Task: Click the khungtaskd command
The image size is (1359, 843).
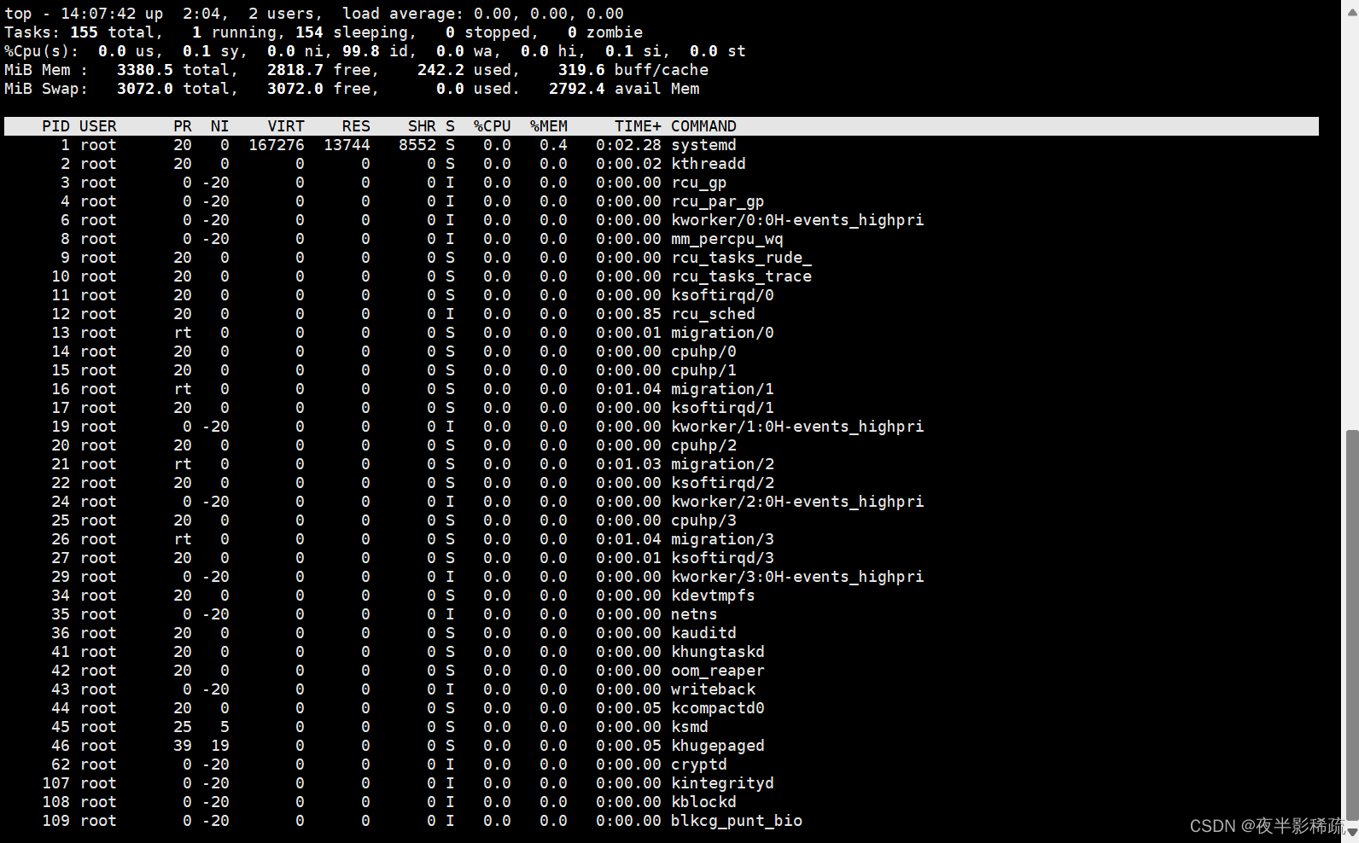Action: [x=718, y=652]
